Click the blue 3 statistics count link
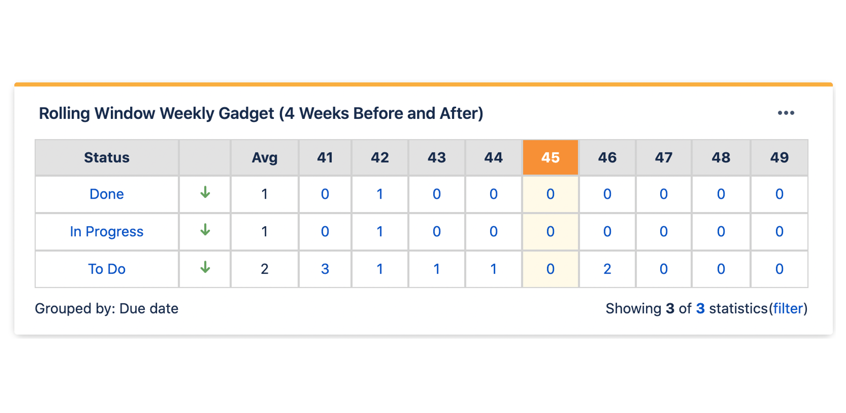 pyautogui.click(x=700, y=309)
